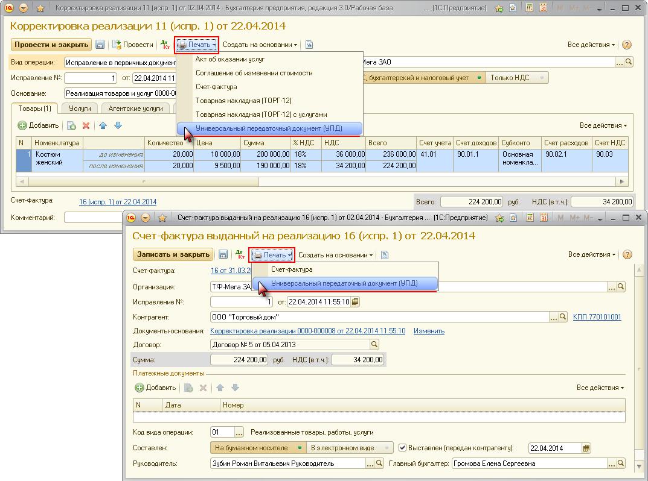The height and width of the screenshot is (481, 648).
Task: Open Все действия dropdown in invoice window
Action: 592,254
